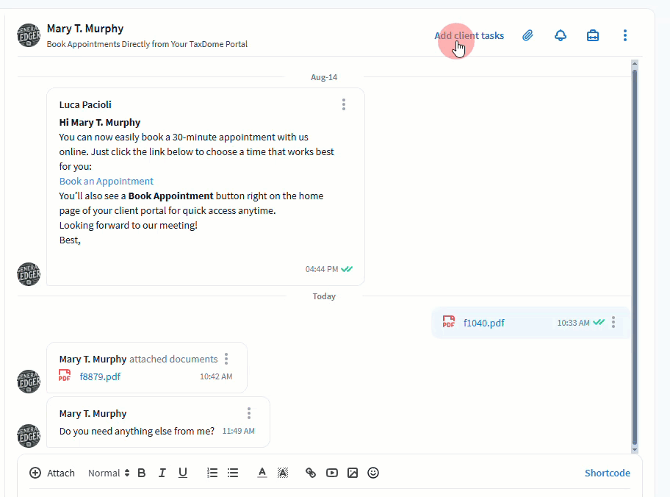Open the text color picker
This screenshot has width=670, height=497.
(262, 473)
